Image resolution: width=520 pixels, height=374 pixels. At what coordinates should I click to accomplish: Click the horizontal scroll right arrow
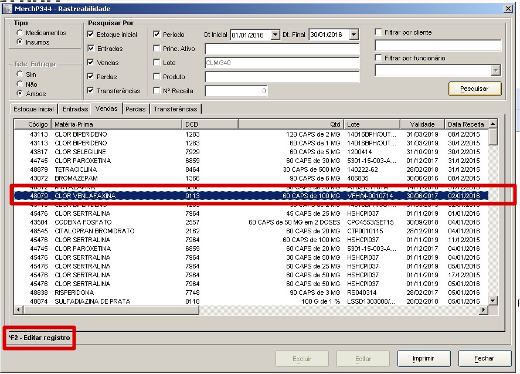tap(484, 310)
